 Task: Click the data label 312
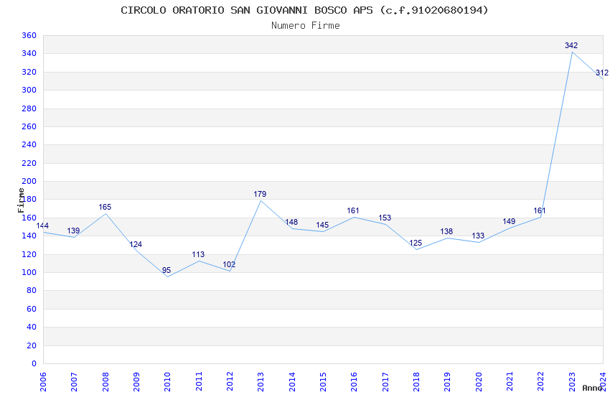point(602,73)
